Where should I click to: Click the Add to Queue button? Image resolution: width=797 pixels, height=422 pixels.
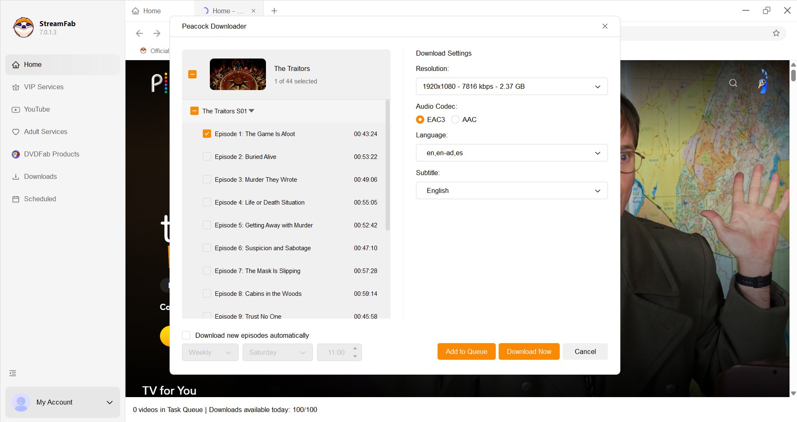[x=466, y=351]
